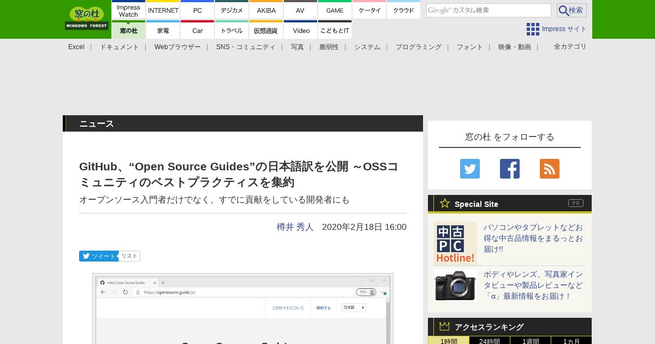
Task: Select the 1週間 ranking tab
Action: 530,341
